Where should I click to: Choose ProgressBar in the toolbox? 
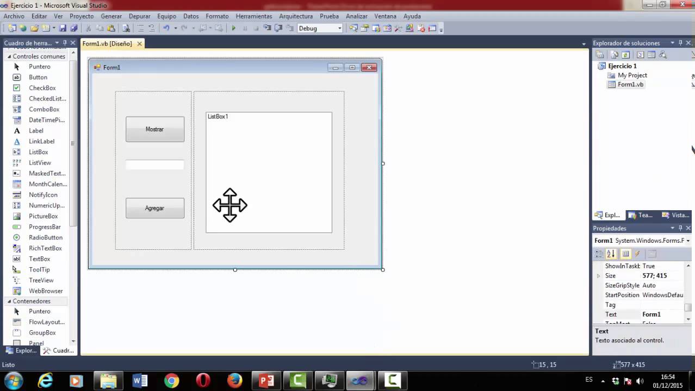tap(45, 227)
